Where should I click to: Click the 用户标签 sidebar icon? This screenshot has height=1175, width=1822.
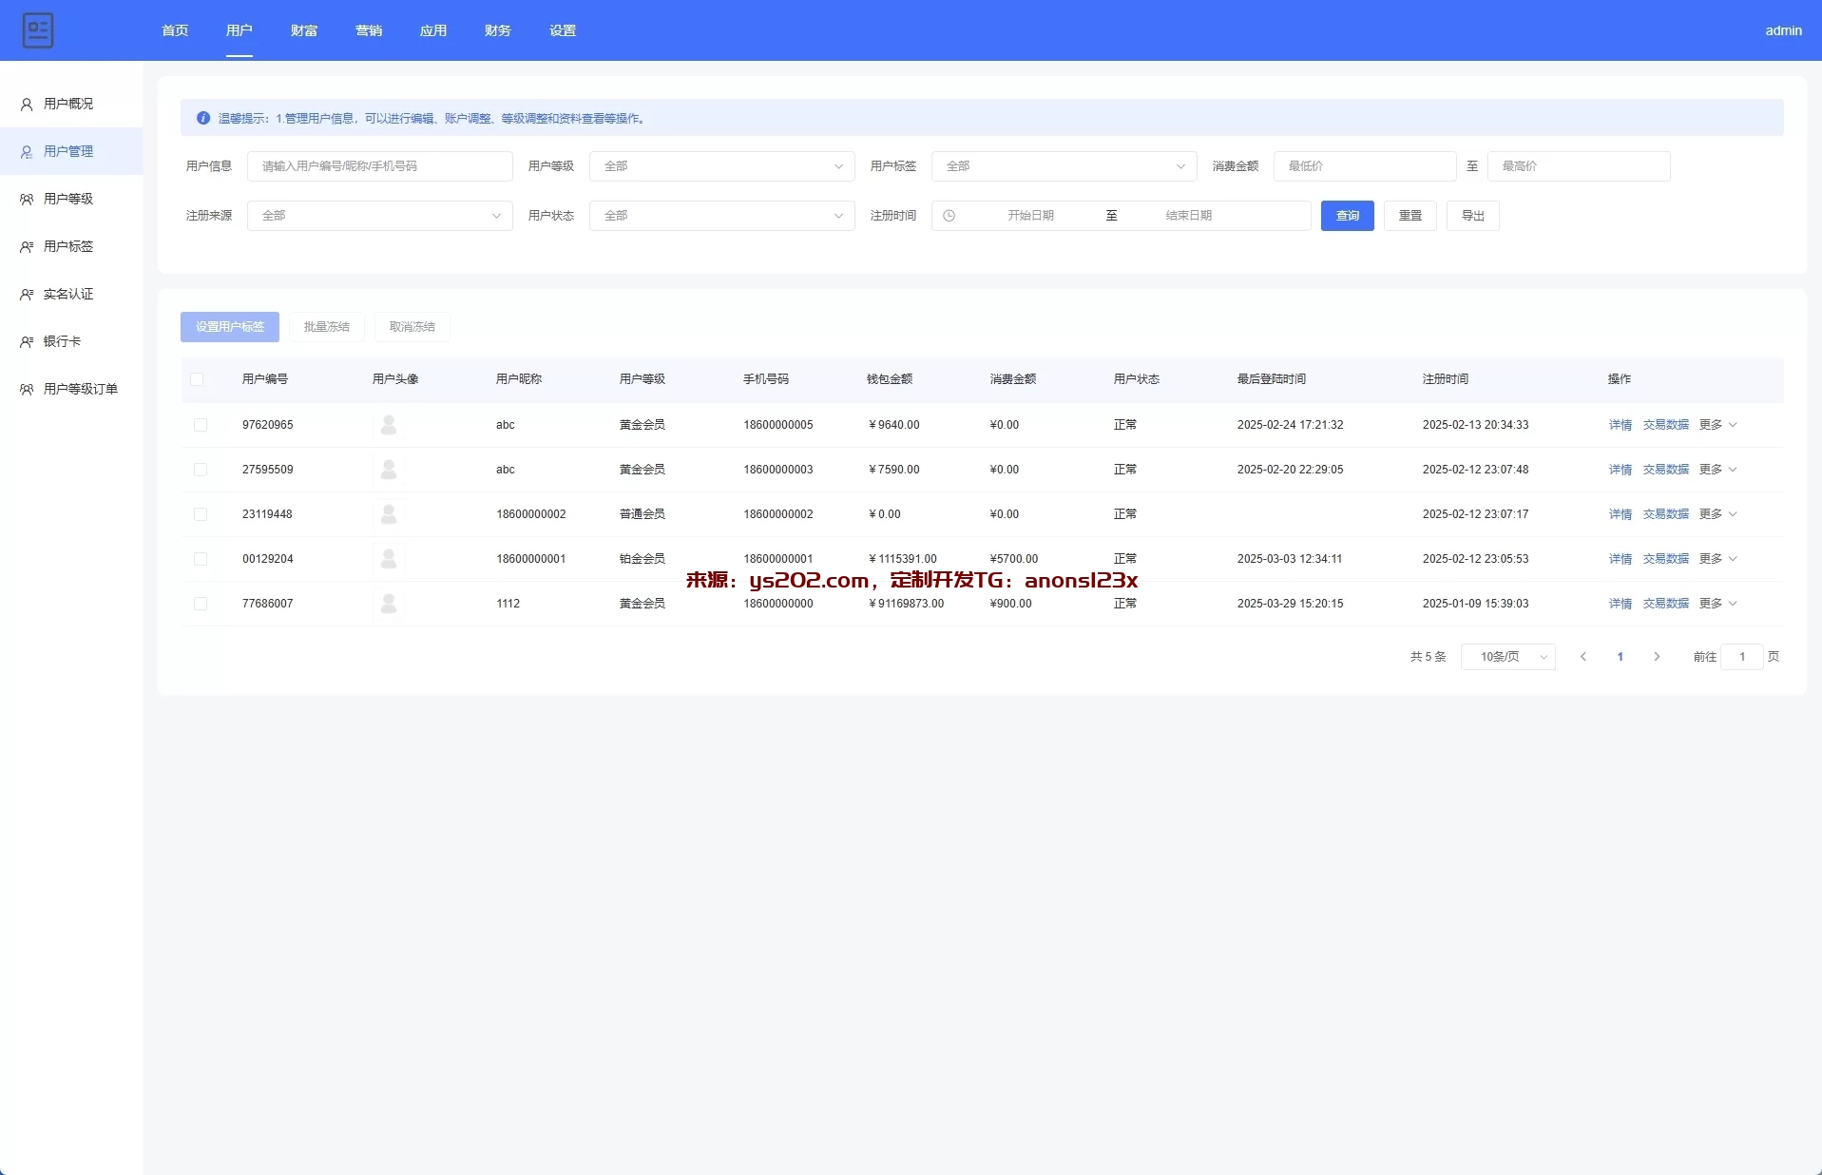point(27,247)
